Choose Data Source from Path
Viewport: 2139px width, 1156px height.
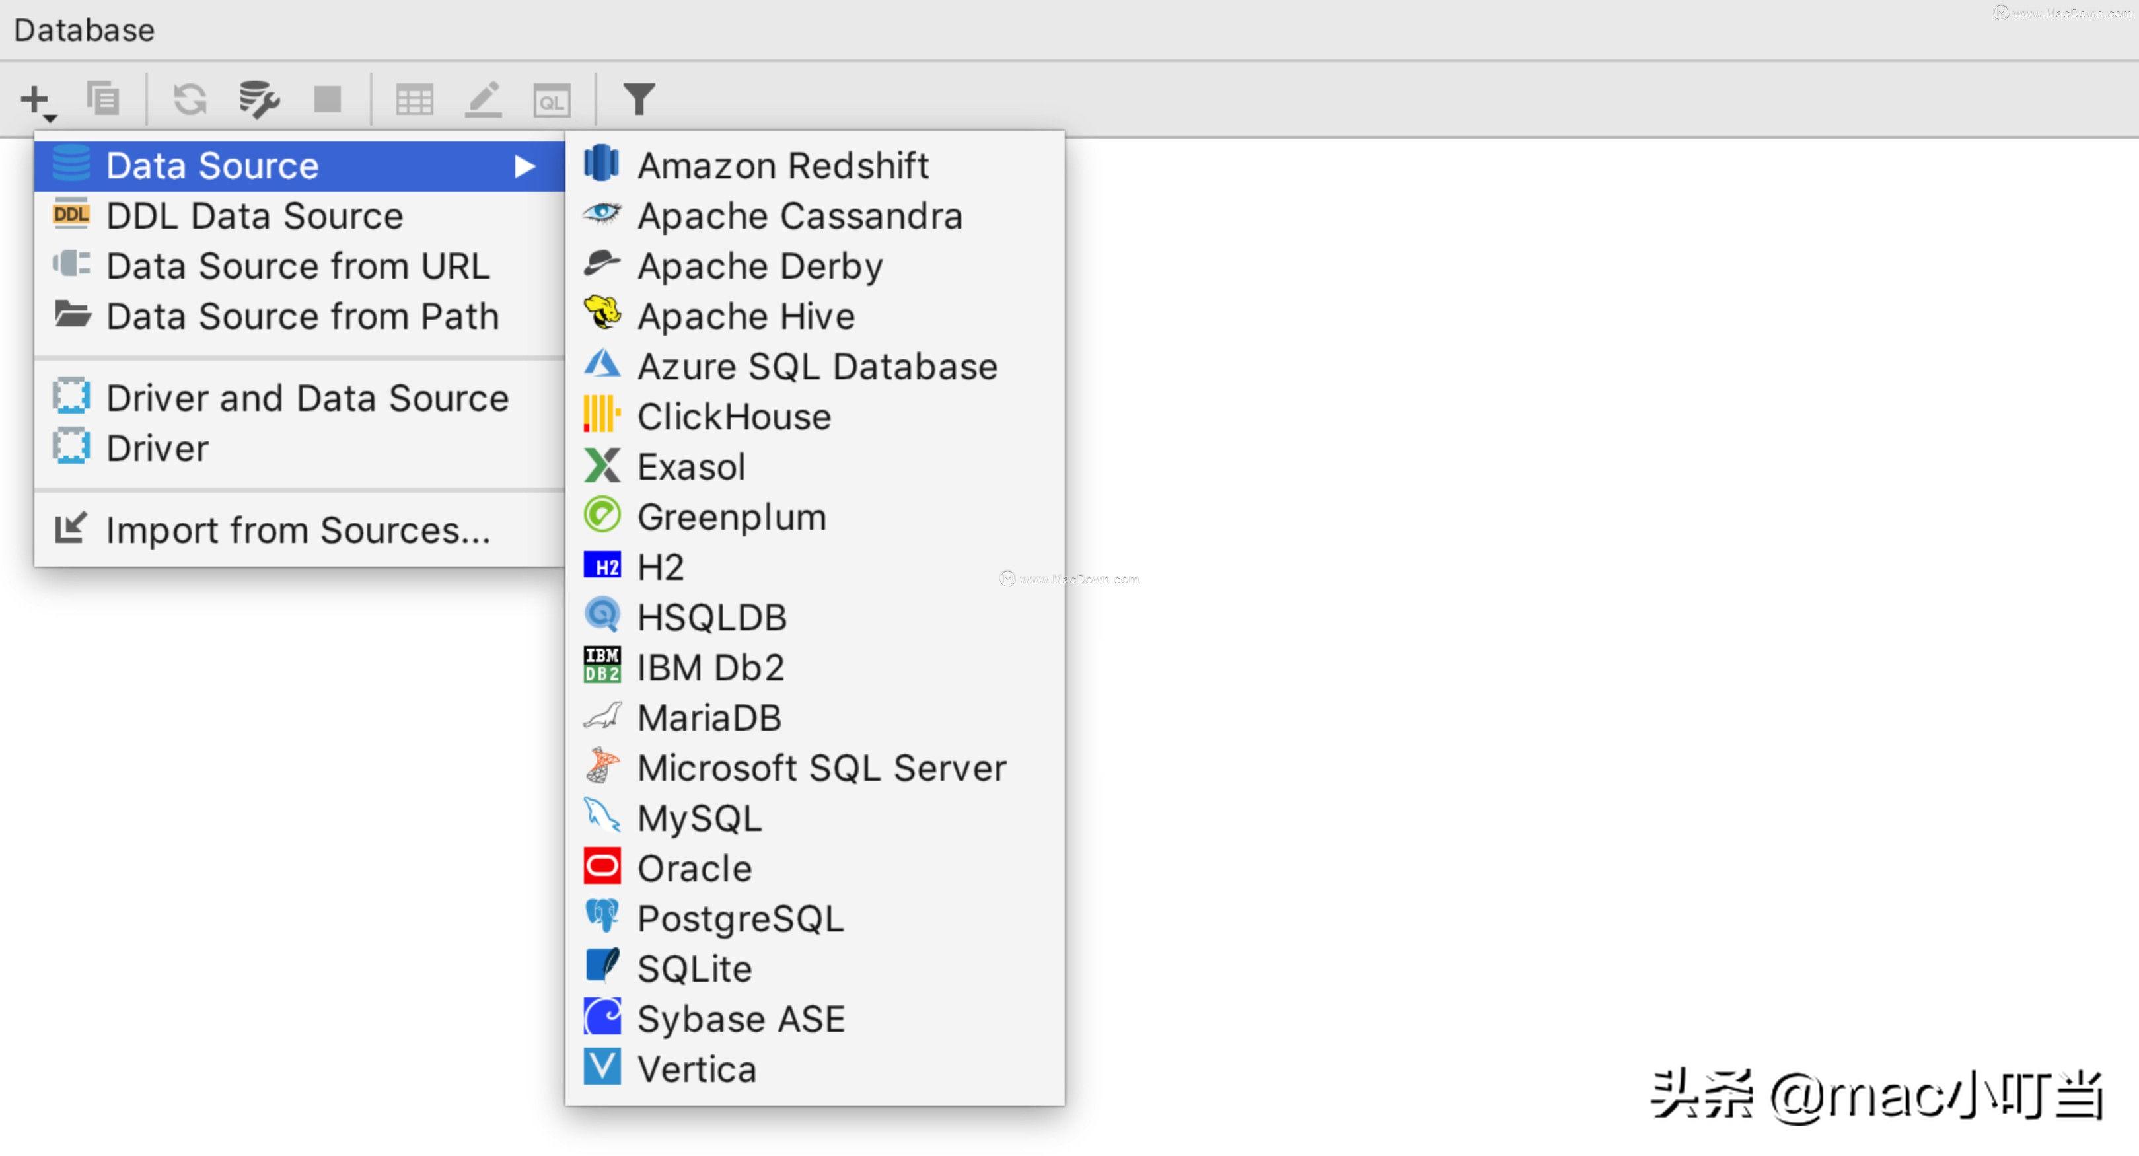303,316
